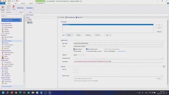Click the Remove classpath button
169x95 pixels.
tap(159, 32)
